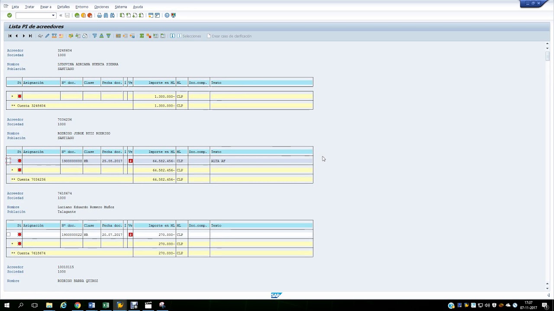Click the Set filter funnel icon
Viewport: 554px width, 311px height.
(94, 36)
